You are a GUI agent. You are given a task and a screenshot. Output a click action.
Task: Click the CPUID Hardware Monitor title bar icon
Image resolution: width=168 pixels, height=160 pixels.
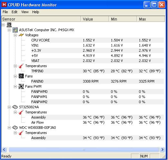[x=4, y=5]
